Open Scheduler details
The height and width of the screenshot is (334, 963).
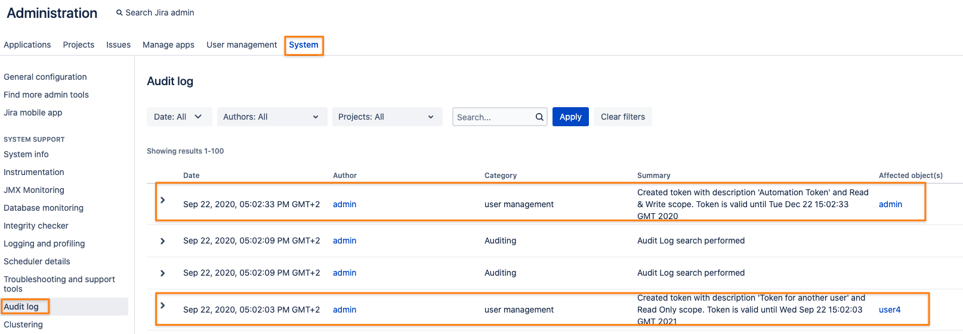(37, 261)
